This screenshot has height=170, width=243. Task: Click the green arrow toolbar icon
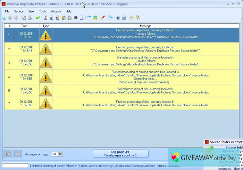[37, 18]
